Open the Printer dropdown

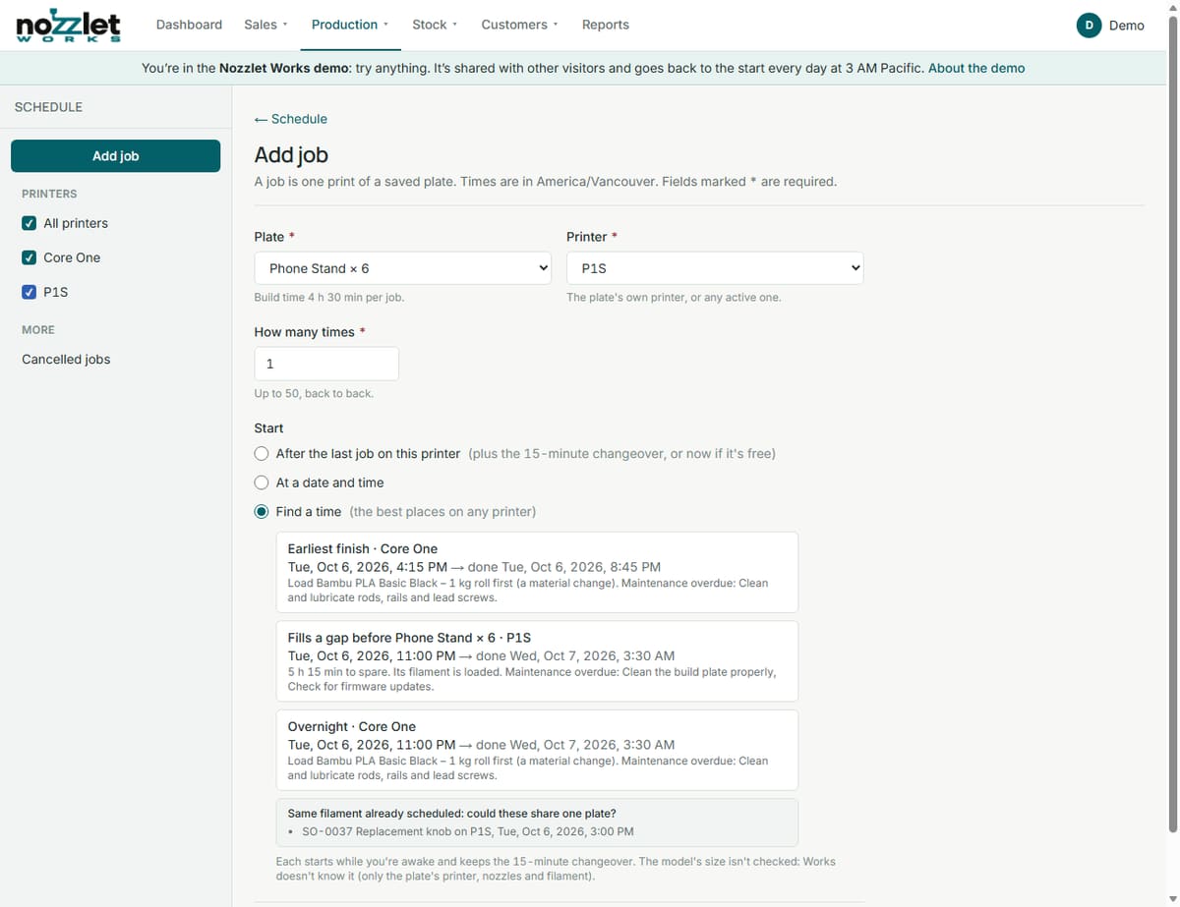[x=715, y=268]
